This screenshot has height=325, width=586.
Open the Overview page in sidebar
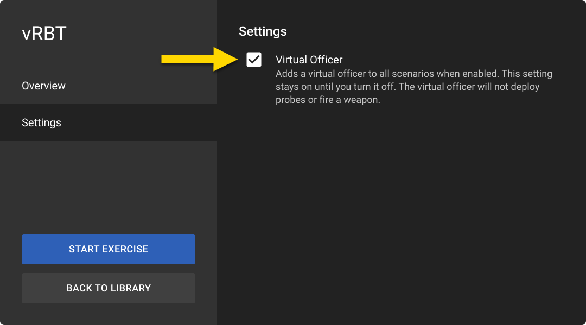(43, 86)
